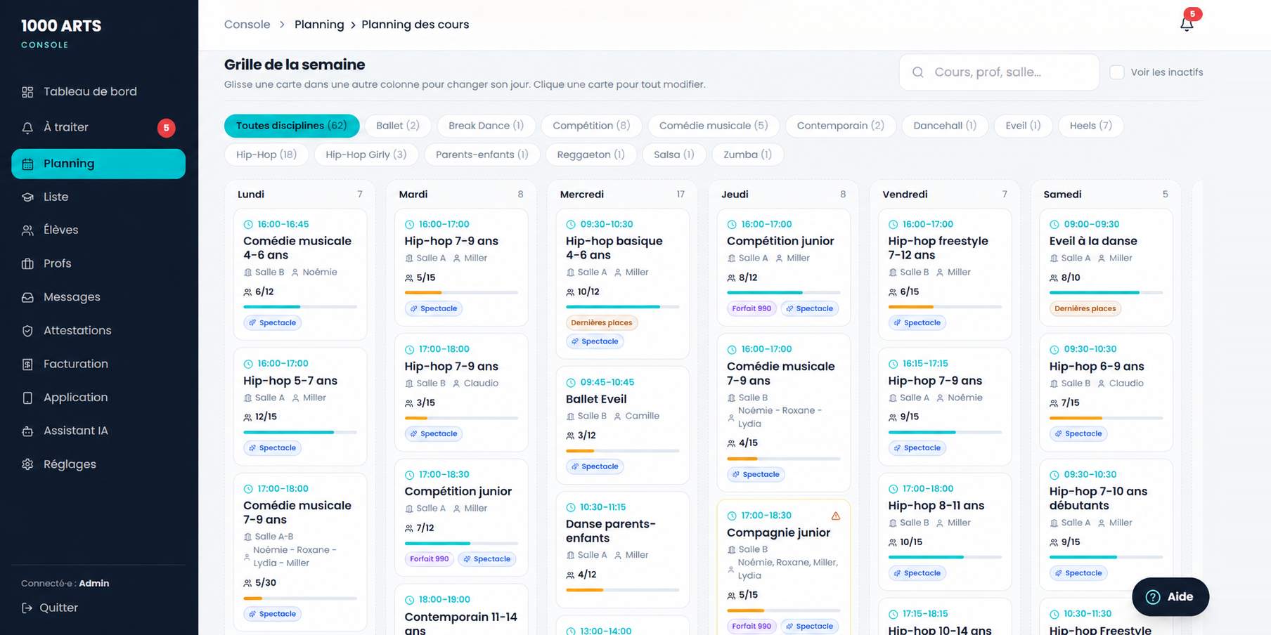Enable the Voir les inactifs checkbox
The image size is (1271, 635).
pyautogui.click(x=1116, y=72)
